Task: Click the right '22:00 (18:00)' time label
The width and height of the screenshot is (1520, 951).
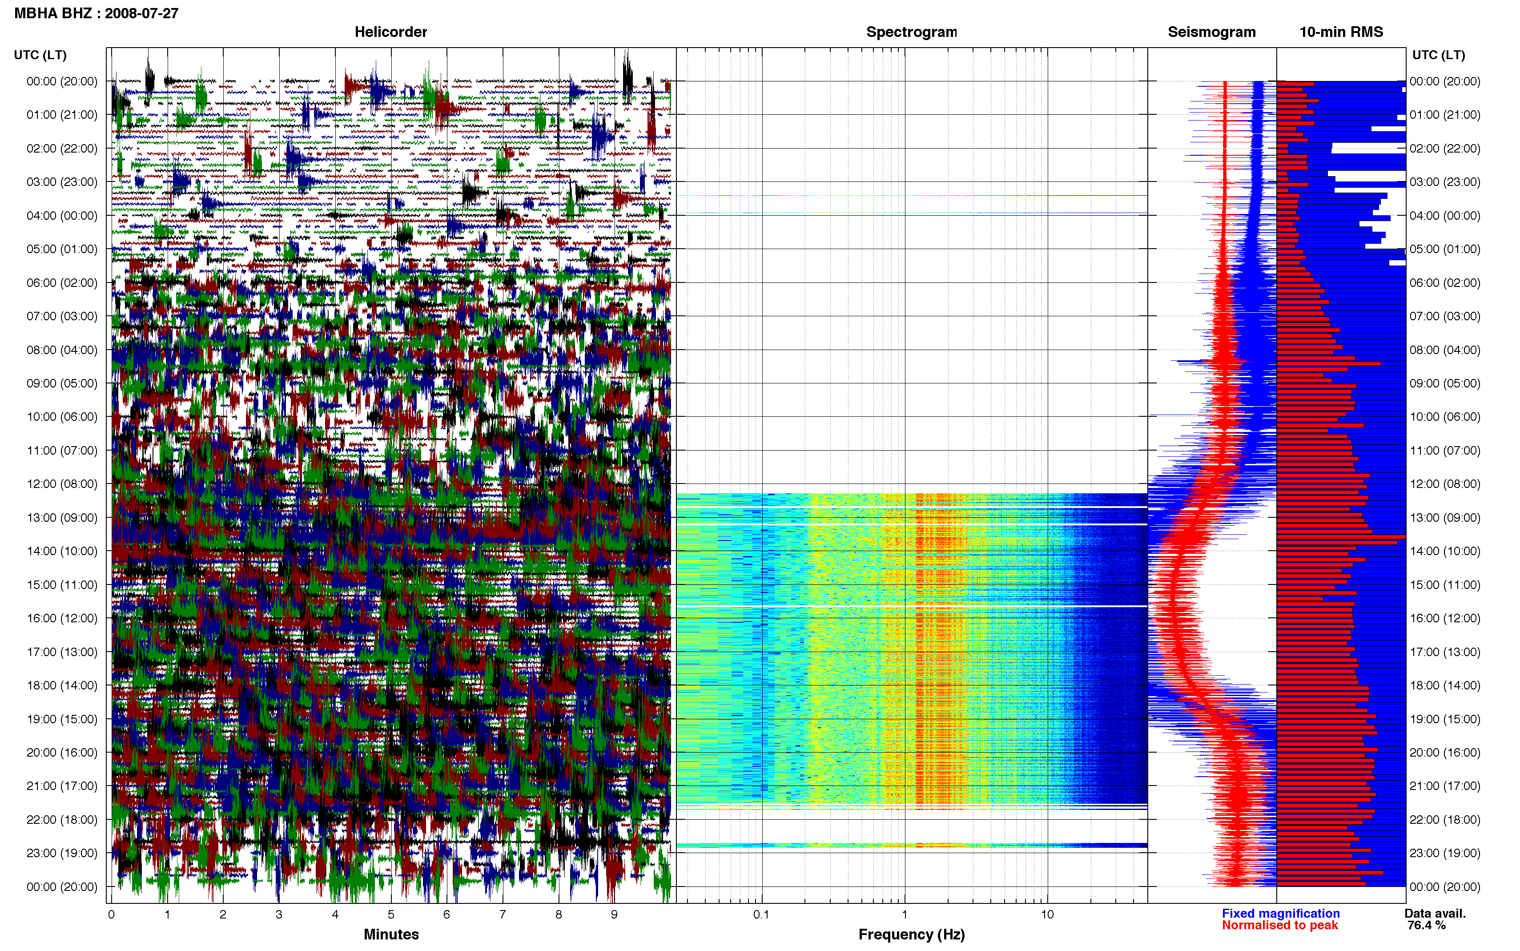Action: (x=1444, y=819)
